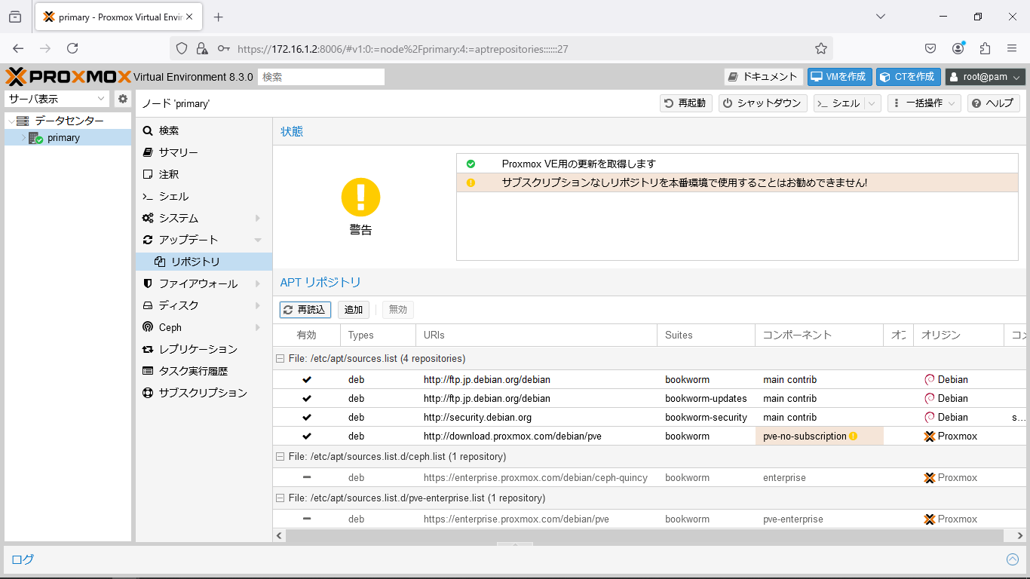Click the Proxmox logo in header

point(68,77)
